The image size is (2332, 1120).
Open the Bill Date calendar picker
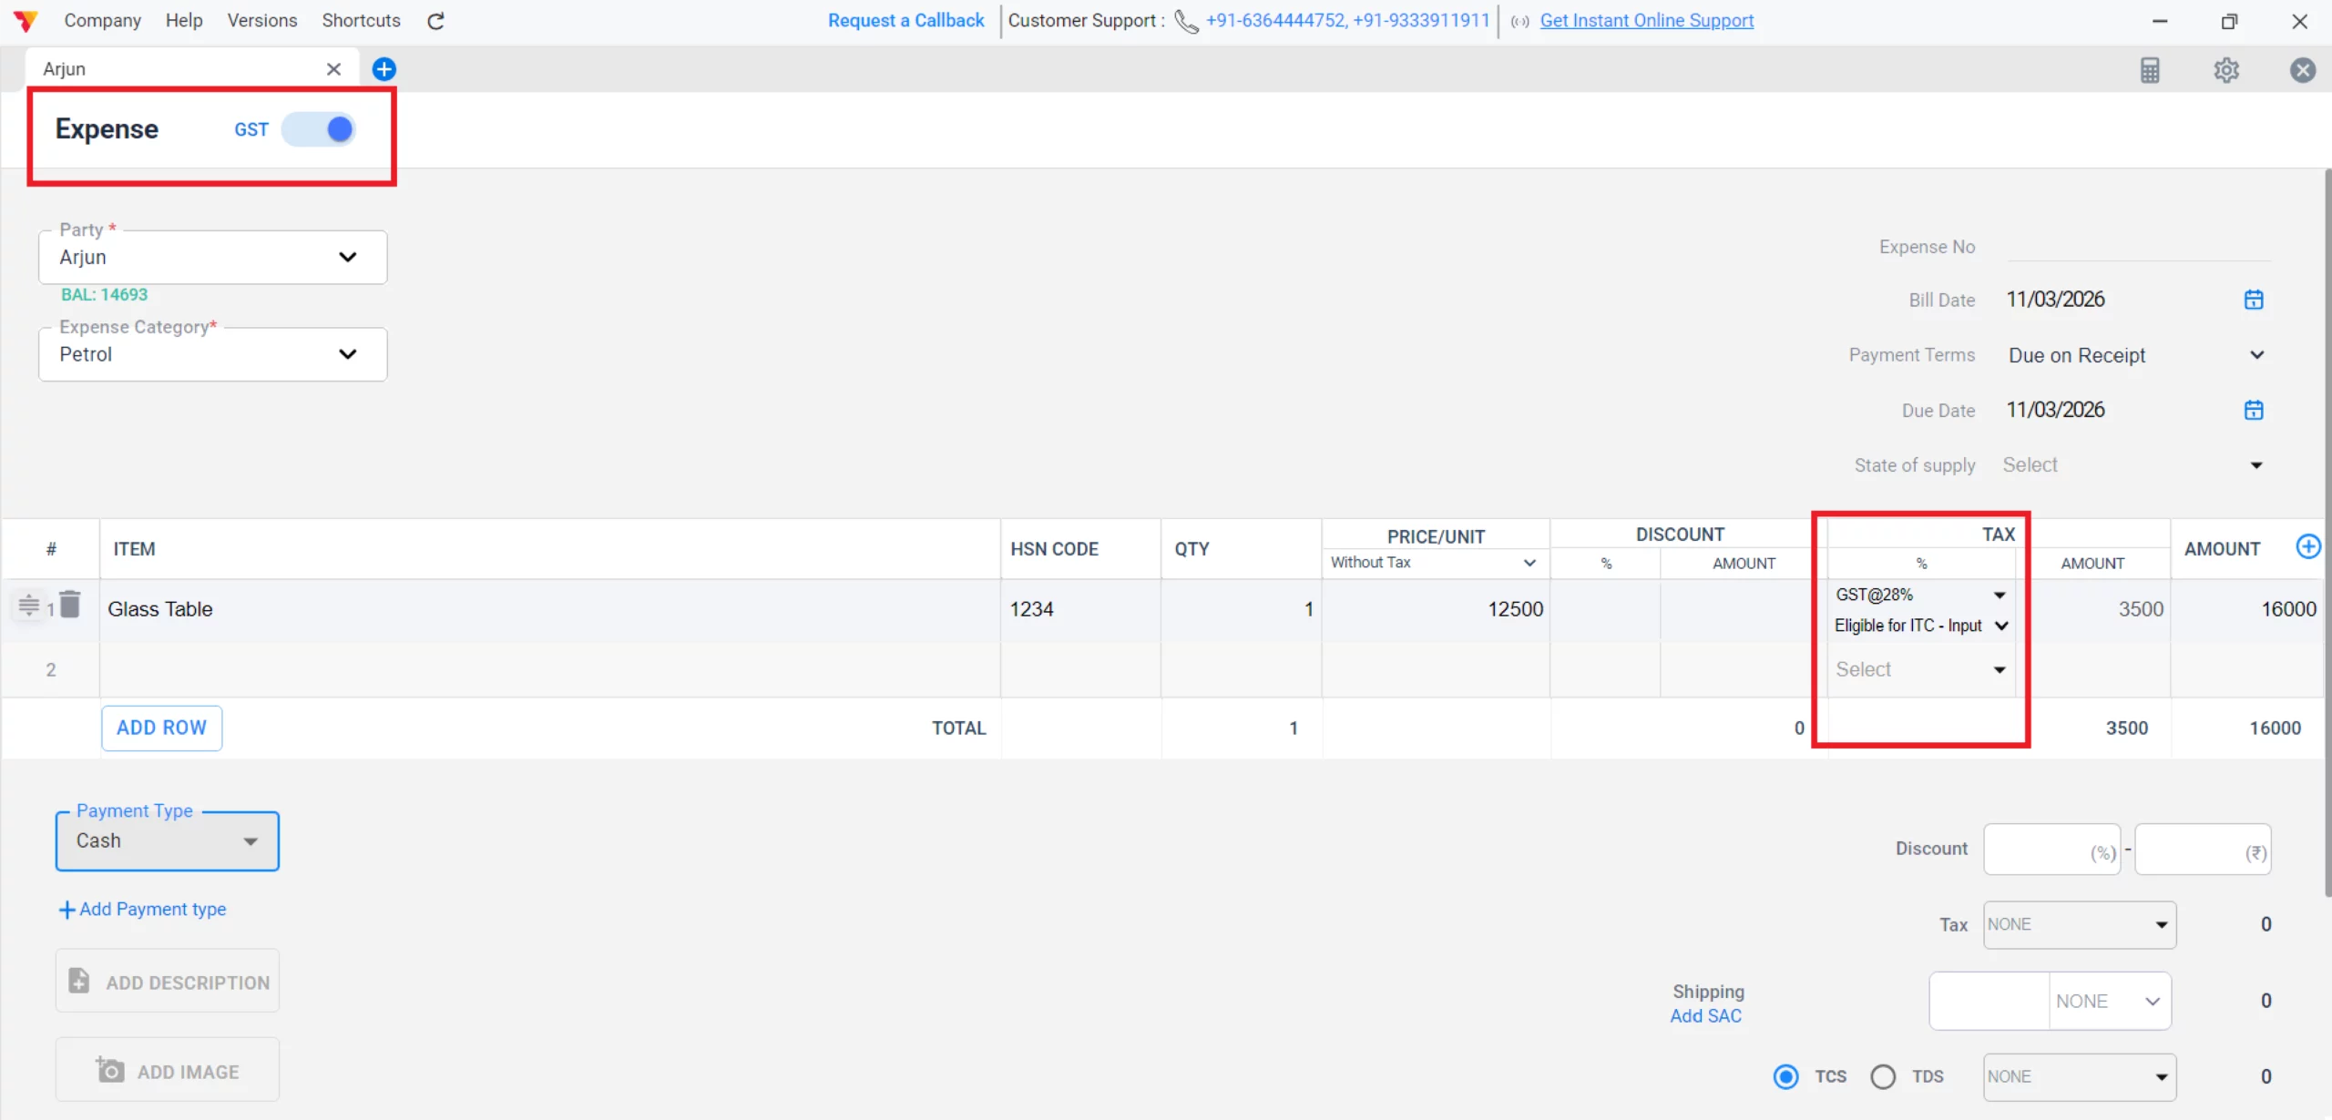2254,300
